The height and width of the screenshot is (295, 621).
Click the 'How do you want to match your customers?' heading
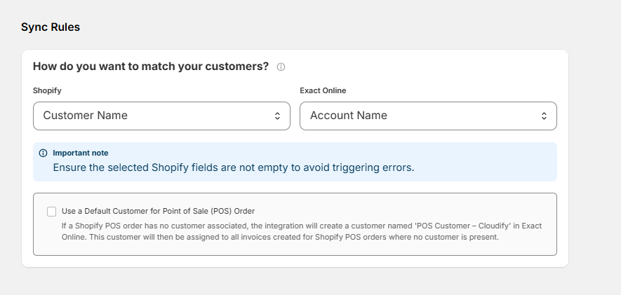point(151,67)
